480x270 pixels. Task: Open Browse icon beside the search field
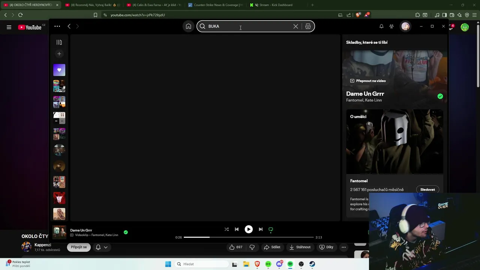click(308, 26)
